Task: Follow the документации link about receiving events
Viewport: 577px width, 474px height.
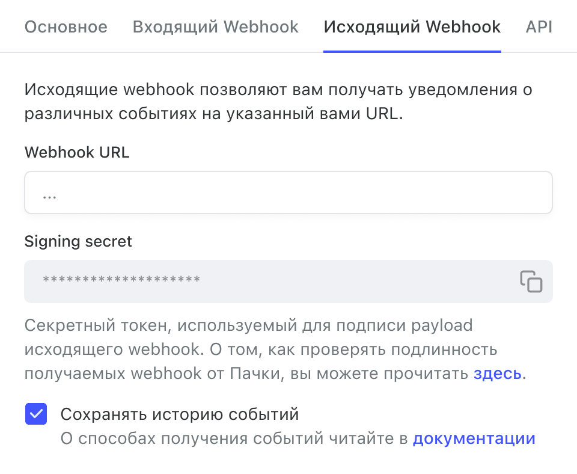Action: coord(474,438)
